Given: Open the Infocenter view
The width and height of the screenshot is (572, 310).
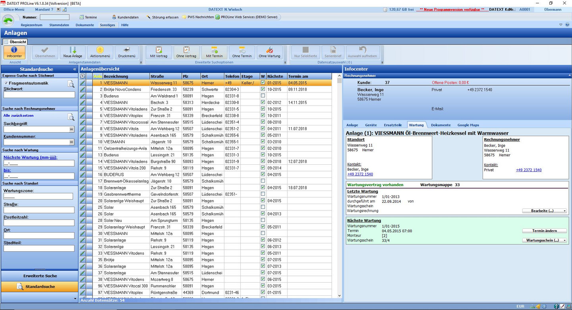Looking at the screenshot, I should tap(14, 52).
